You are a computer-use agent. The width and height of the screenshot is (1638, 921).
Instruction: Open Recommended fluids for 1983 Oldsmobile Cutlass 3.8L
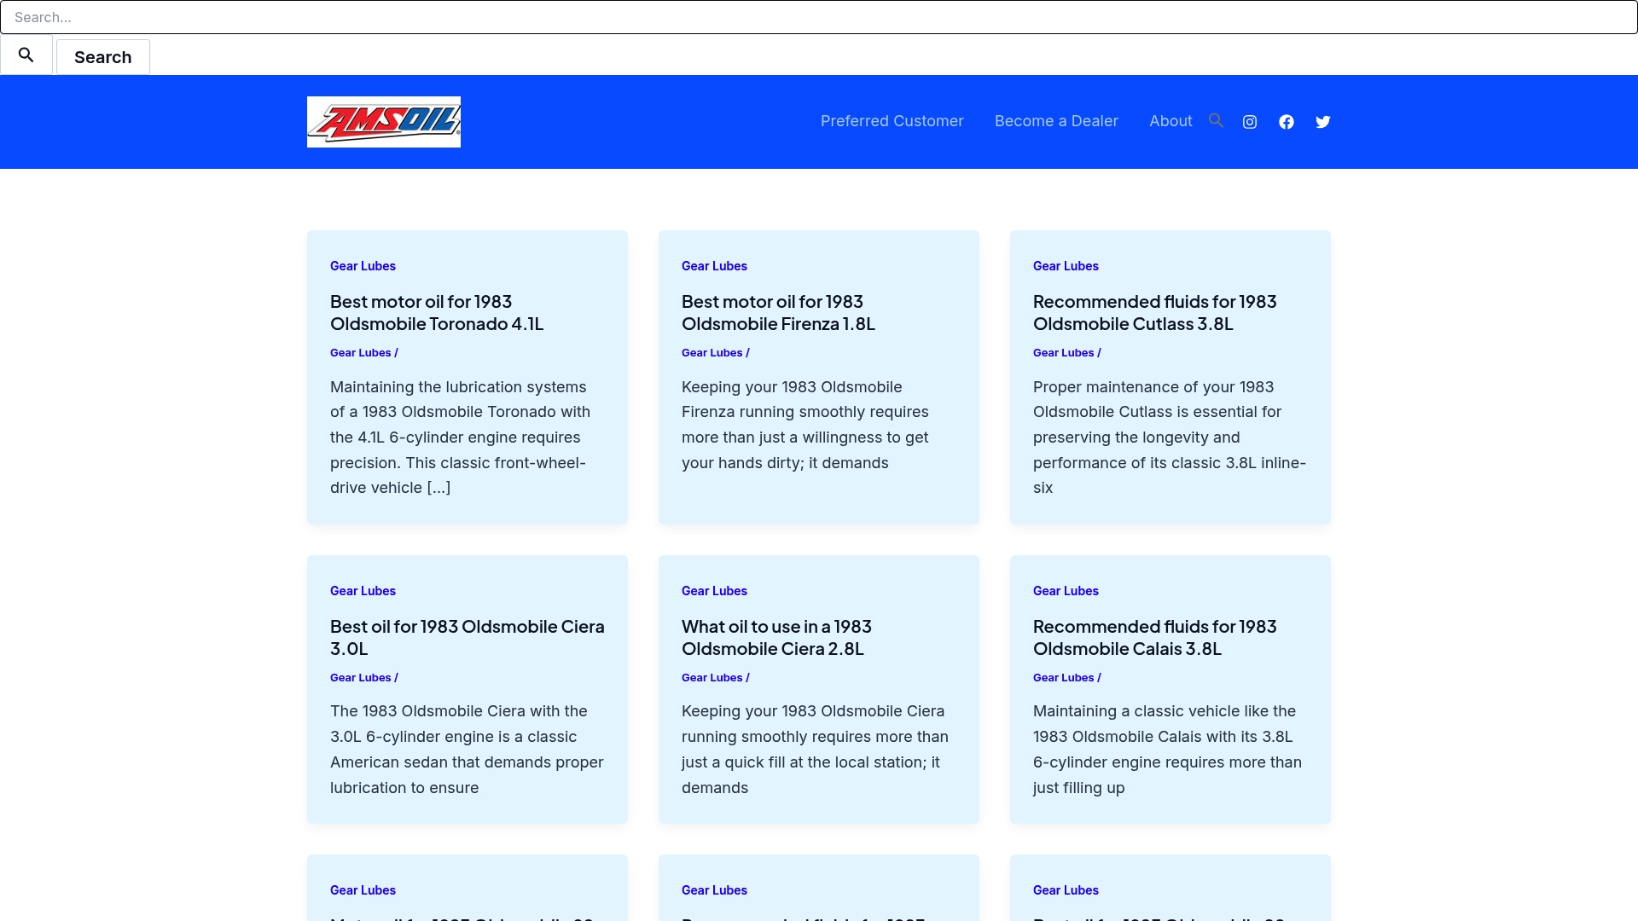(1154, 313)
